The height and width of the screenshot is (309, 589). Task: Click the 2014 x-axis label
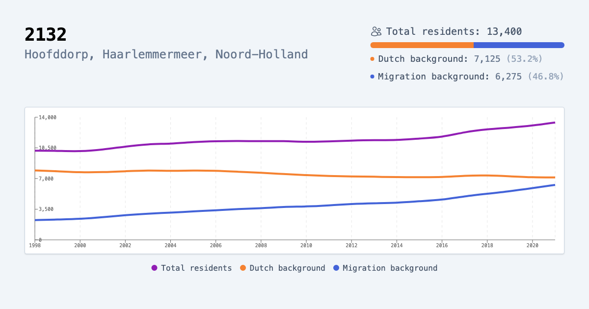coord(397,245)
